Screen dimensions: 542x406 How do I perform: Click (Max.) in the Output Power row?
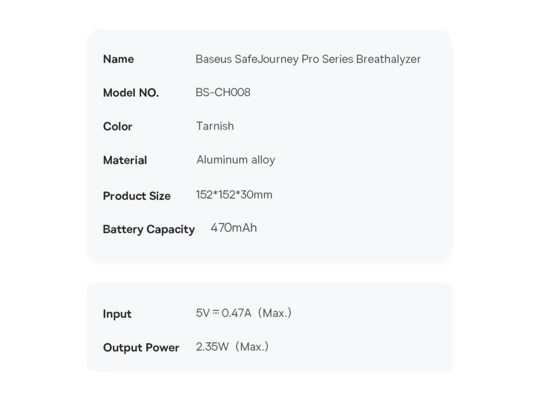pos(251,347)
